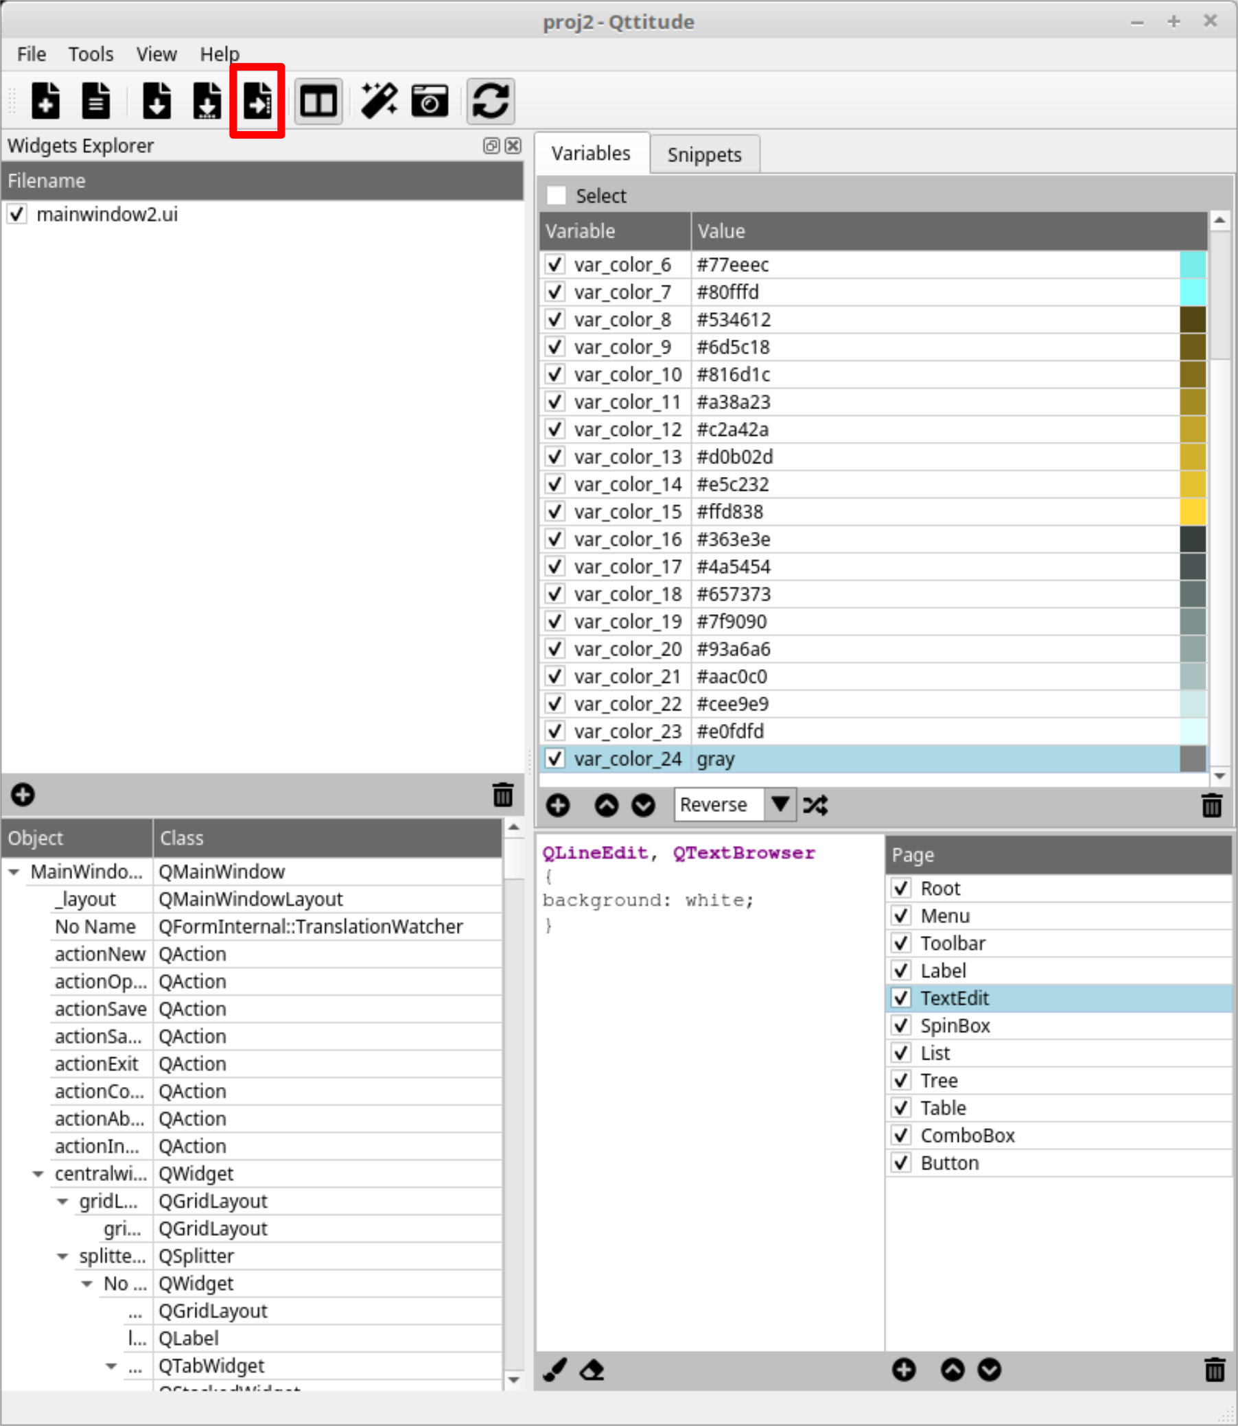Select the actionSave row in object tree

(x=100, y=1009)
